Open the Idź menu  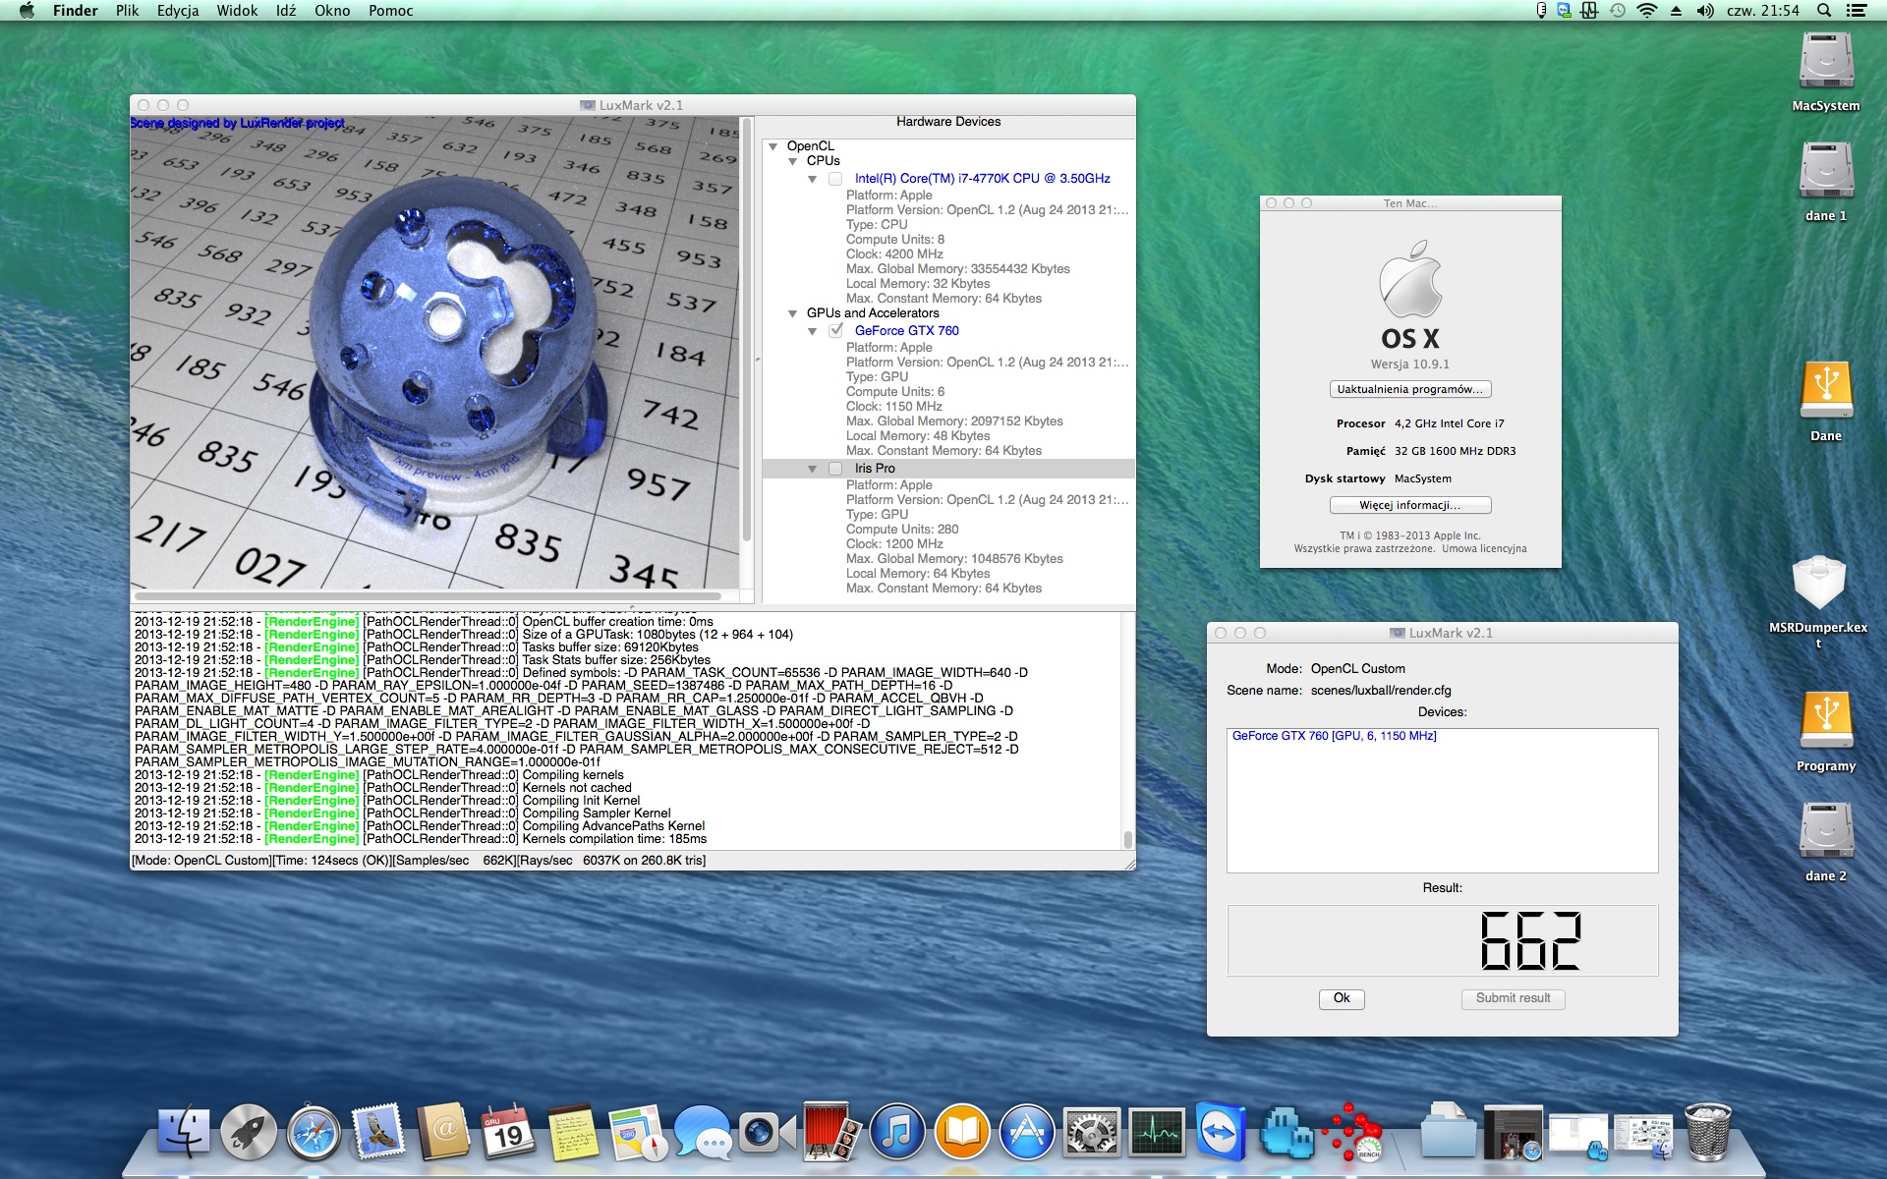[x=286, y=11]
